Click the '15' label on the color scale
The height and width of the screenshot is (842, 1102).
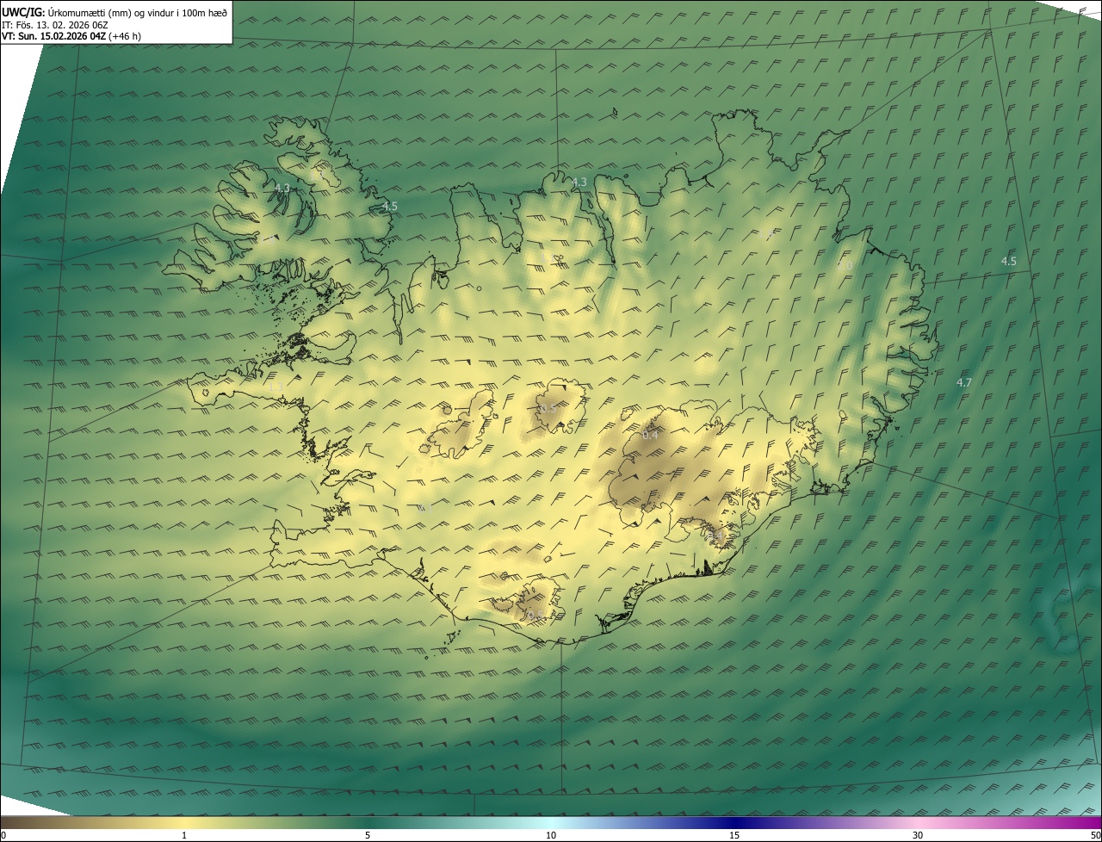pos(734,835)
